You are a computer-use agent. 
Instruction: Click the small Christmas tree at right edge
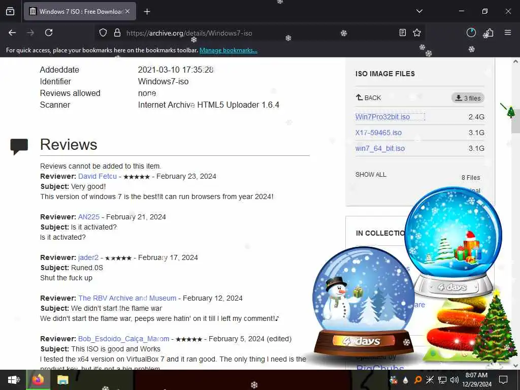[511, 112]
